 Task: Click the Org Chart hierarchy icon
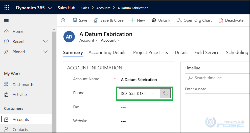[179, 20]
